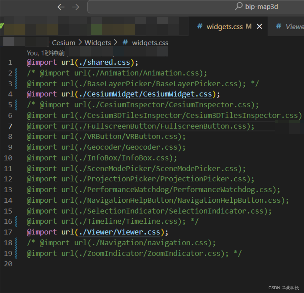Image resolution: width=304 pixels, height=293 pixels.
Task: Open the ./CesiumWidget/CesiumWidget.css link
Action: coord(145,94)
